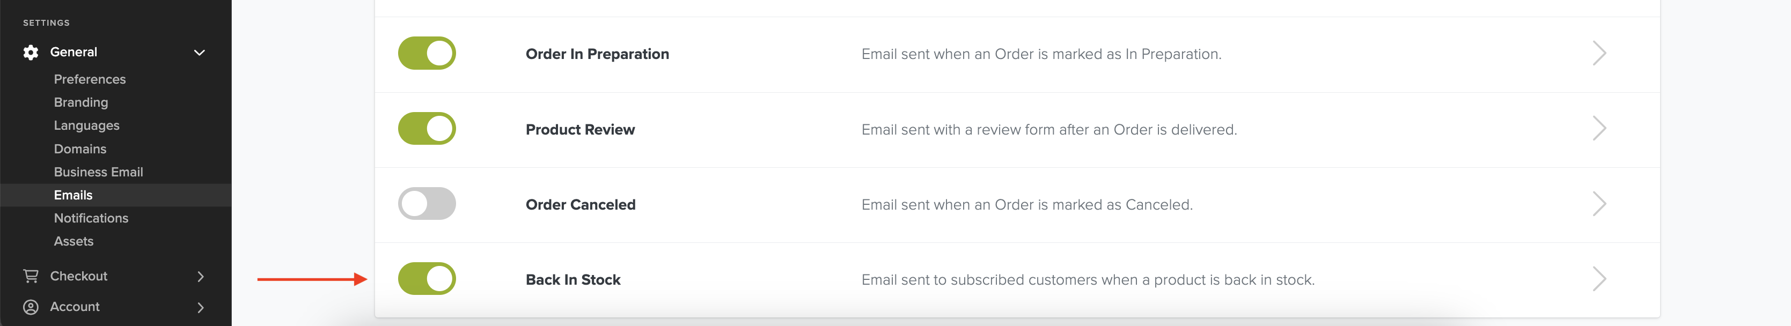1791x326 pixels.
Task: Open Product Review row arrow
Action: pyautogui.click(x=1598, y=129)
